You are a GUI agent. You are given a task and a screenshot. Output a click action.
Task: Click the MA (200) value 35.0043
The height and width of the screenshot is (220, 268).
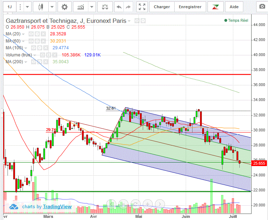[60, 62]
